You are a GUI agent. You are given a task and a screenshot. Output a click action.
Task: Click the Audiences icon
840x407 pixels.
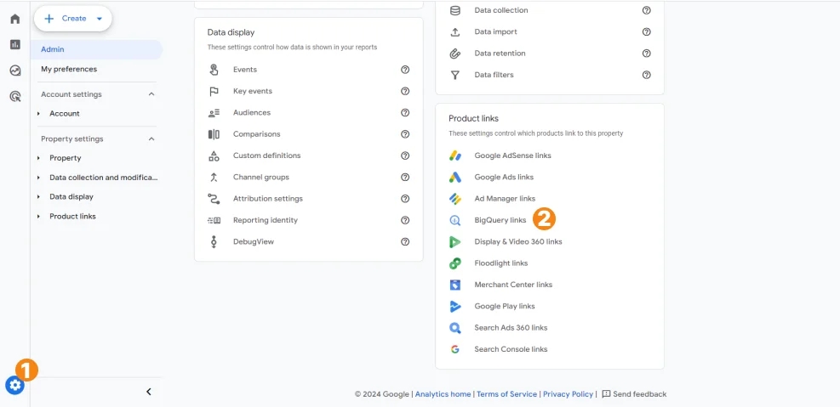214,113
